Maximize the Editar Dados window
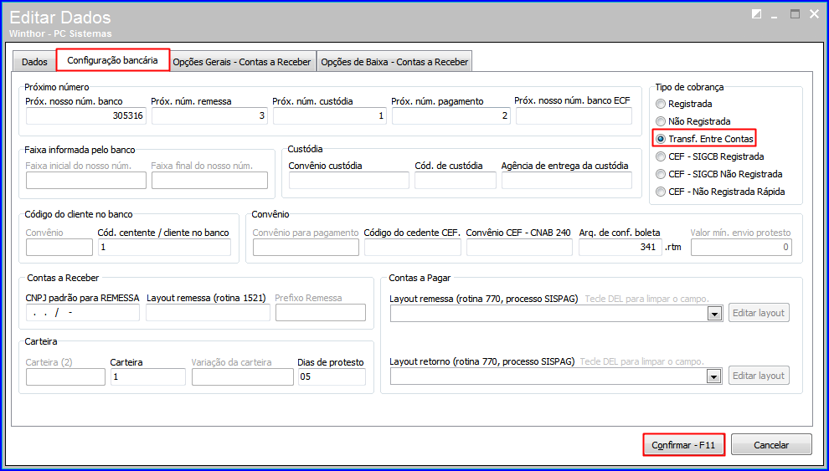829x471 pixels. (795, 15)
